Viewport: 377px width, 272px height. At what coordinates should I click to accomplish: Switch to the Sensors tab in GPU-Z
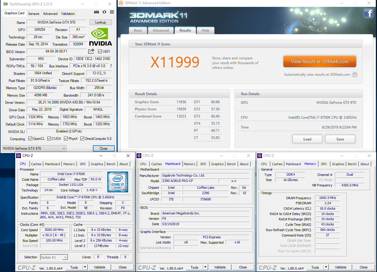point(34,14)
